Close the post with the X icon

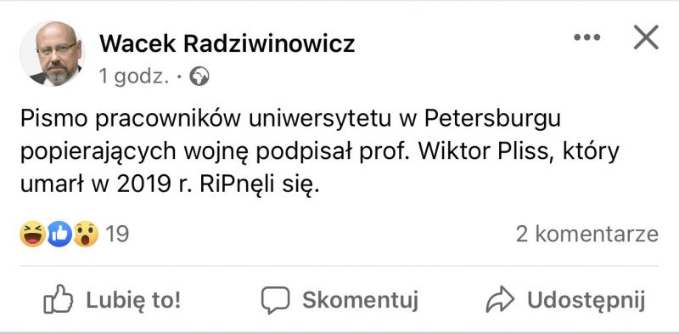tap(646, 37)
